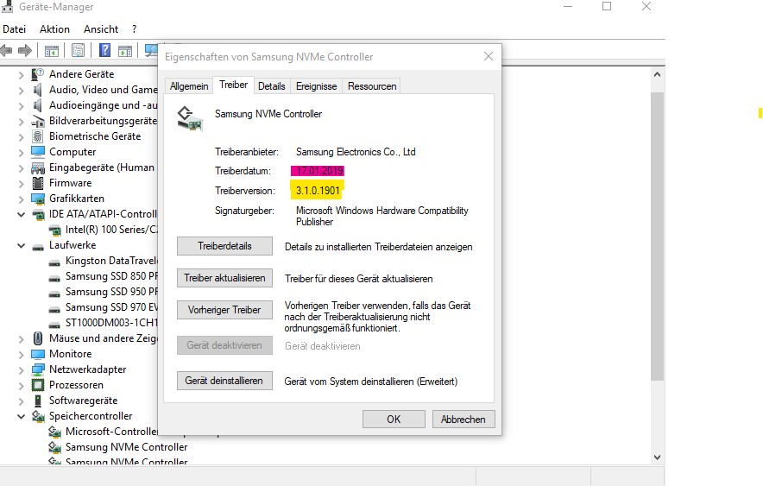Switch to the Allgemein tab
763x486 pixels.
(189, 86)
